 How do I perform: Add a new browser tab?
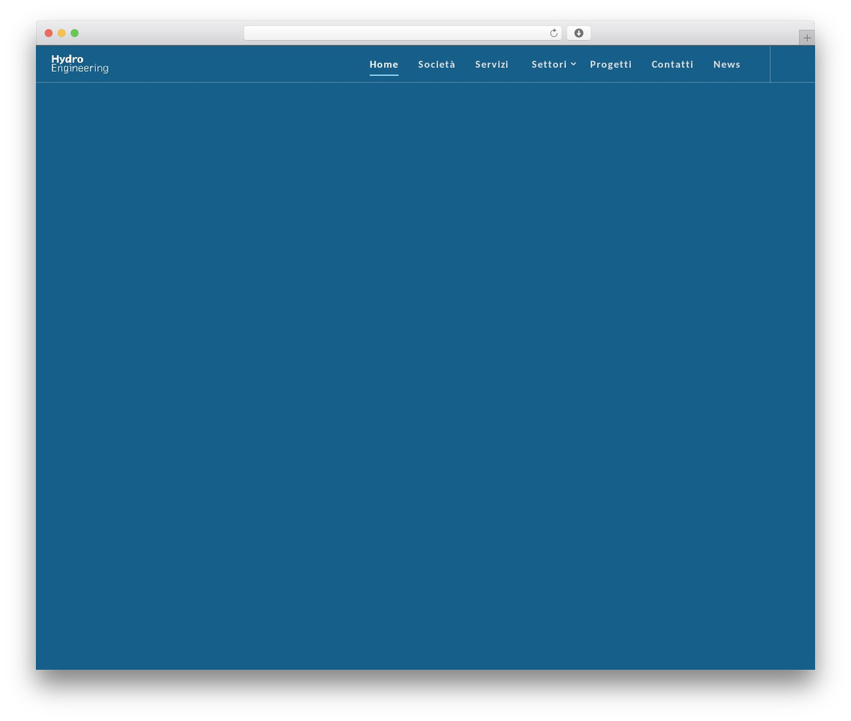806,38
